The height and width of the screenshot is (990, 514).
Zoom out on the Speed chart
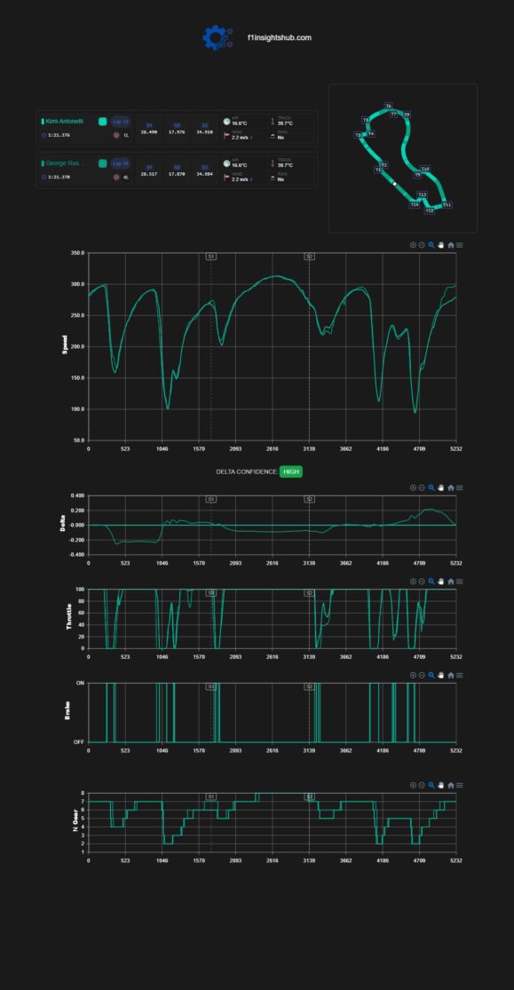click(422, 245)
